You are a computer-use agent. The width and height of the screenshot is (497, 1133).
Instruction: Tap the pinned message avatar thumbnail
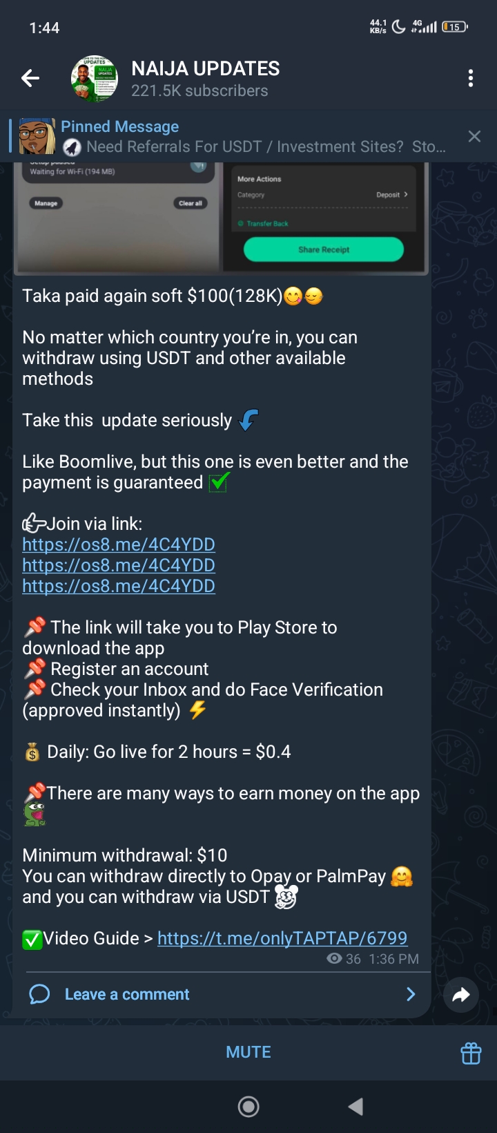click(37, 136)
